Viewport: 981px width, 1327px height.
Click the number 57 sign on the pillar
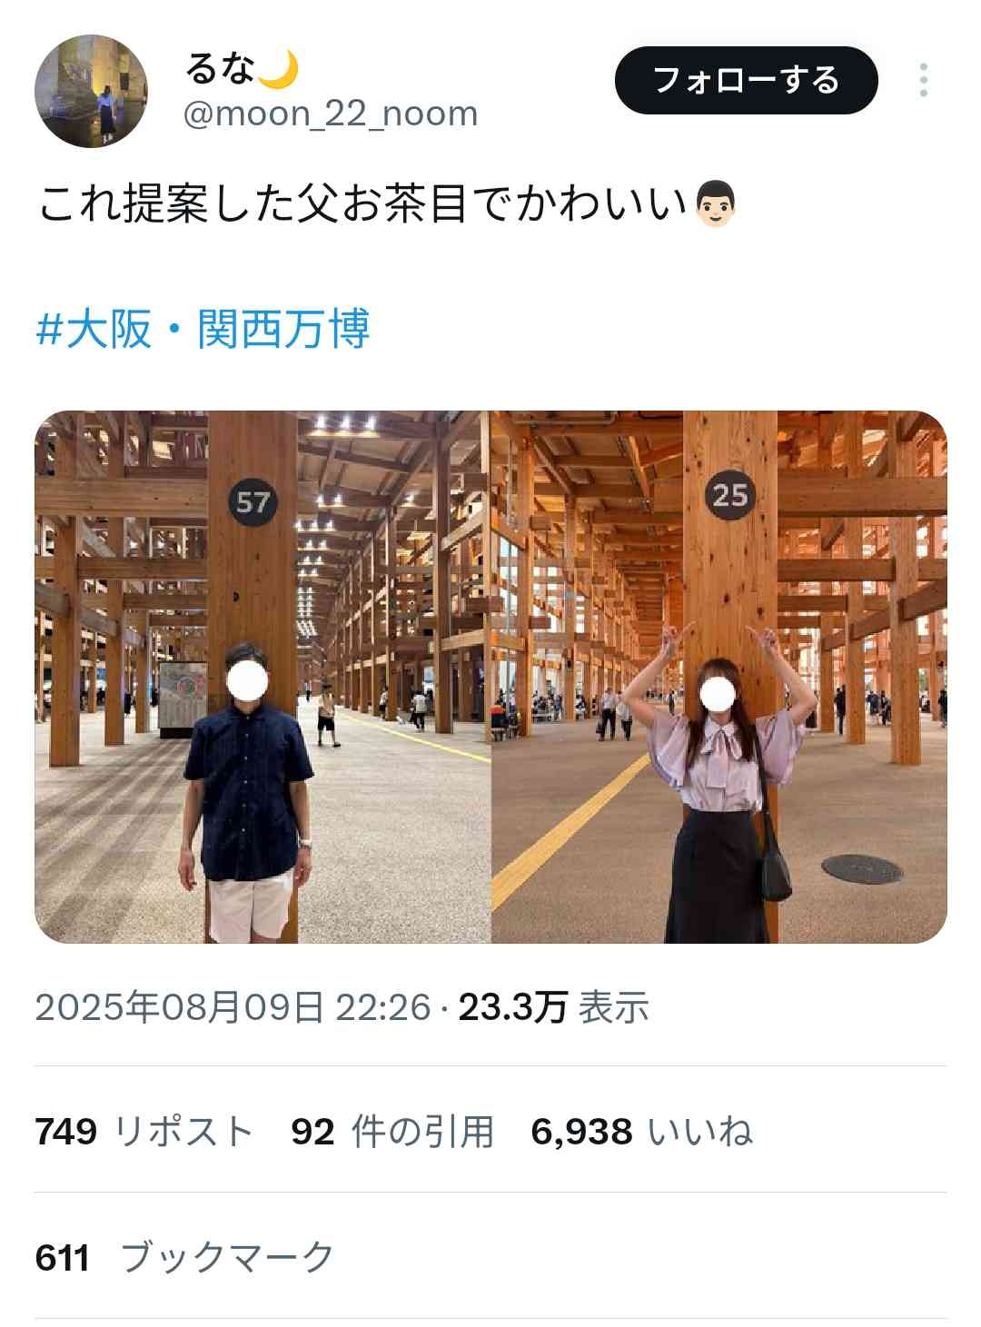tap(252, 501)
